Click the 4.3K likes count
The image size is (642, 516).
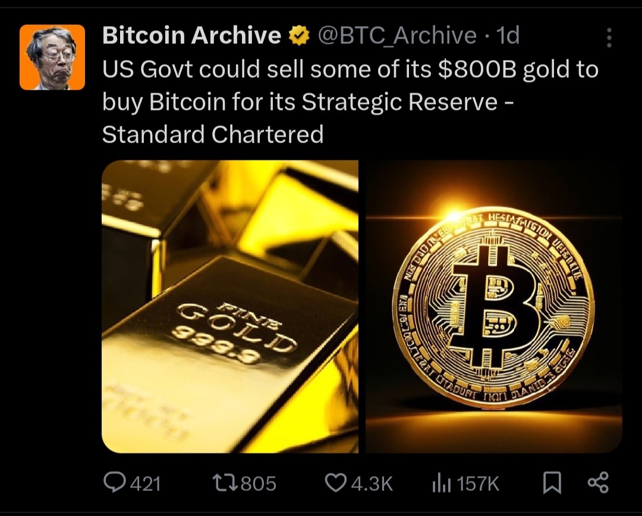coord(372,484)
